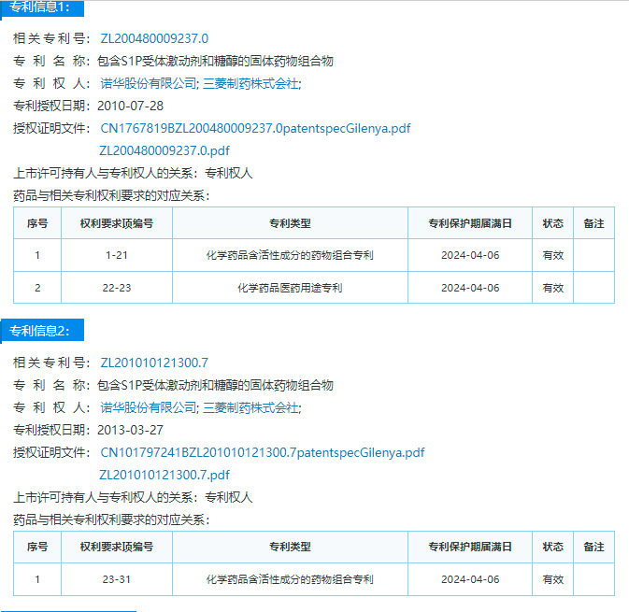Screen dimensions: 629x612
Task: Click 序号 header in second table
Action: 37,547
